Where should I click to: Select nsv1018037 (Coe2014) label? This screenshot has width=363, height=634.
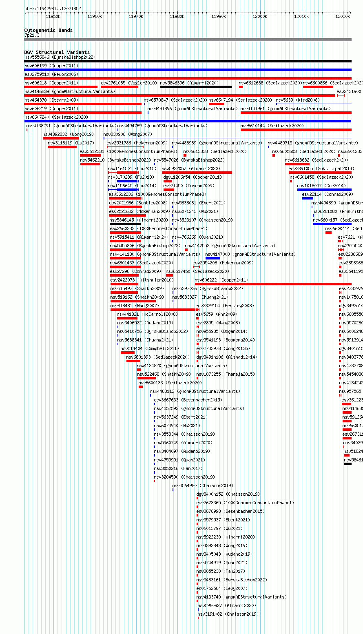click(x=322, y=186)
